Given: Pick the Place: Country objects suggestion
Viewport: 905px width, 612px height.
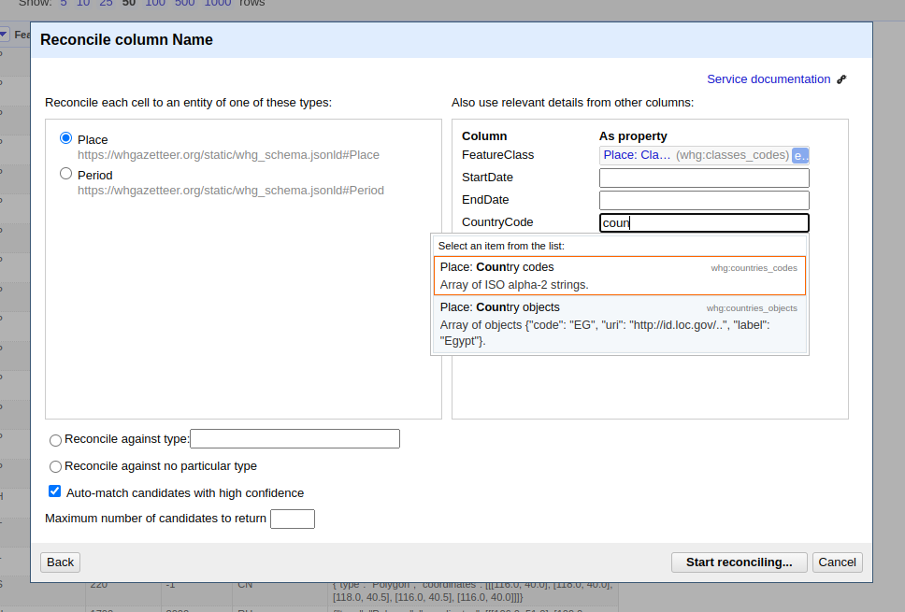Looking at the screenshot, I should (619, 320).
